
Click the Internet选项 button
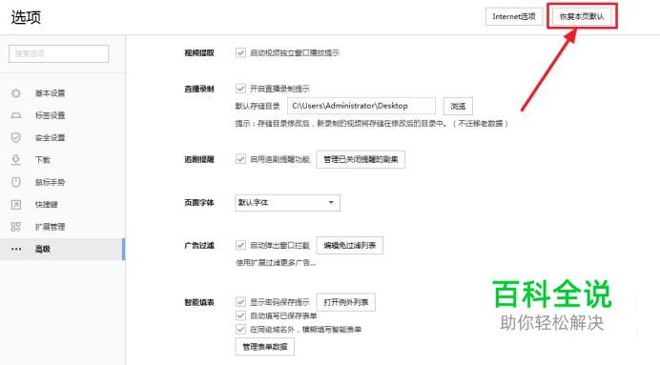513,17
